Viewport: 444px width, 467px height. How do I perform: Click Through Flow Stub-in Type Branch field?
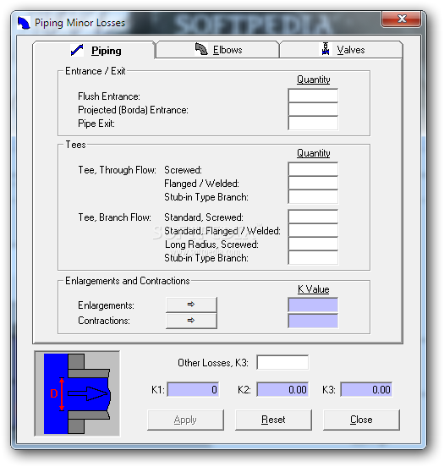pyautogui.click(x=313, y=196)
